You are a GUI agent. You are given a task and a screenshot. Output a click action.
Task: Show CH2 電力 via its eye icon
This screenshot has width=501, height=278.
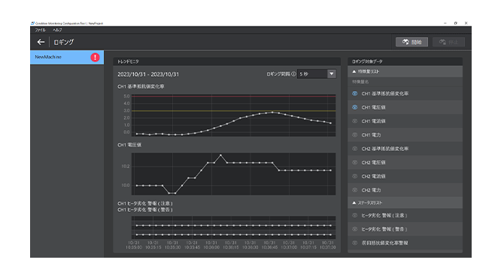pyautogui.click(x=354, y=190)
